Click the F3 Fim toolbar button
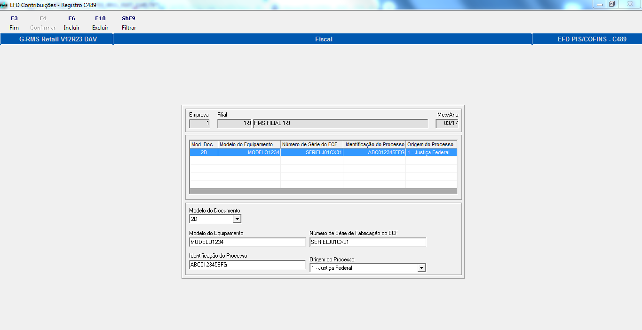The width and height of the screenshot is (642, 330). point(14,23)
